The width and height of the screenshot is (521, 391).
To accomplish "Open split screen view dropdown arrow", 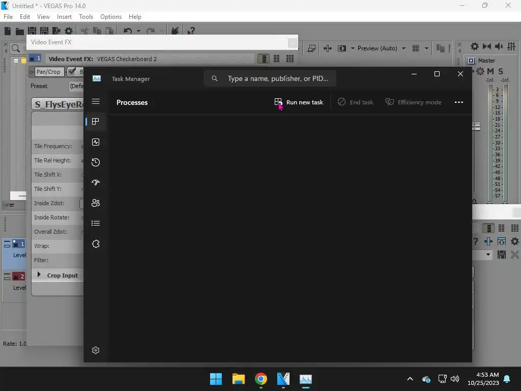I will (x=353, y=48).
